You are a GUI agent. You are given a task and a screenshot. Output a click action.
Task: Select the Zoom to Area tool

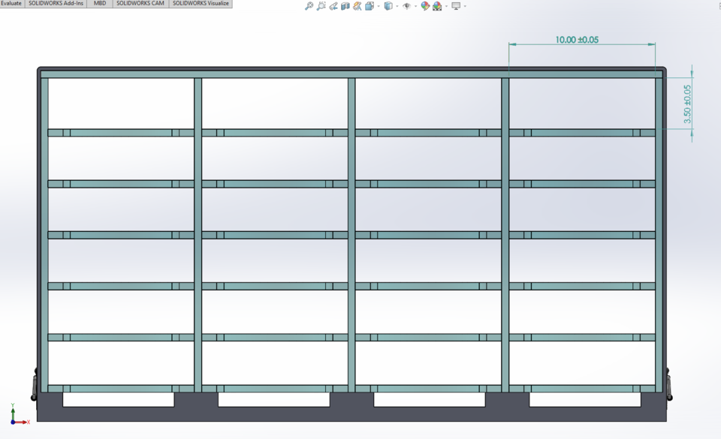click(321, 6)
